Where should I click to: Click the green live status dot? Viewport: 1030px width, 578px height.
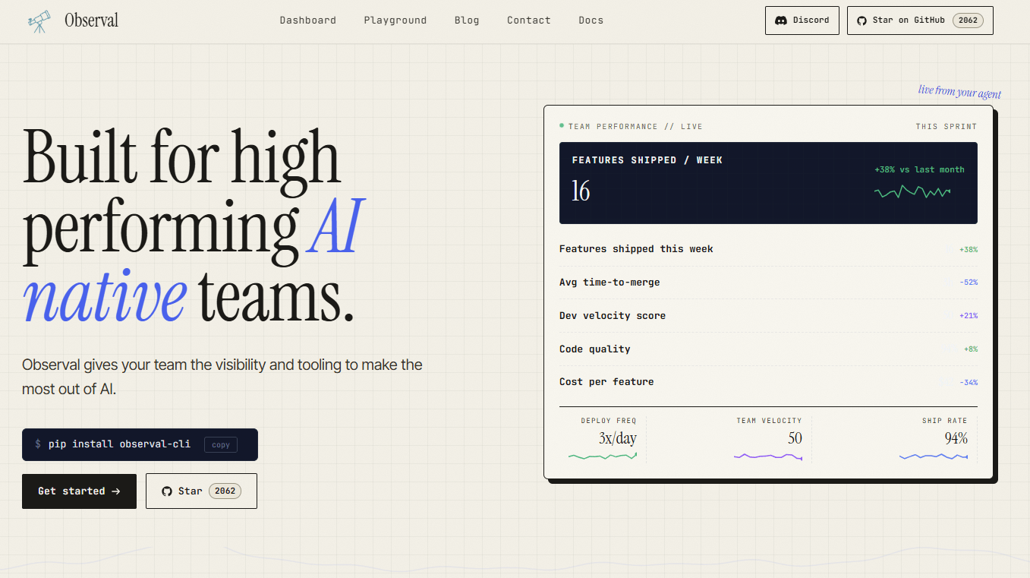(562, 126)
